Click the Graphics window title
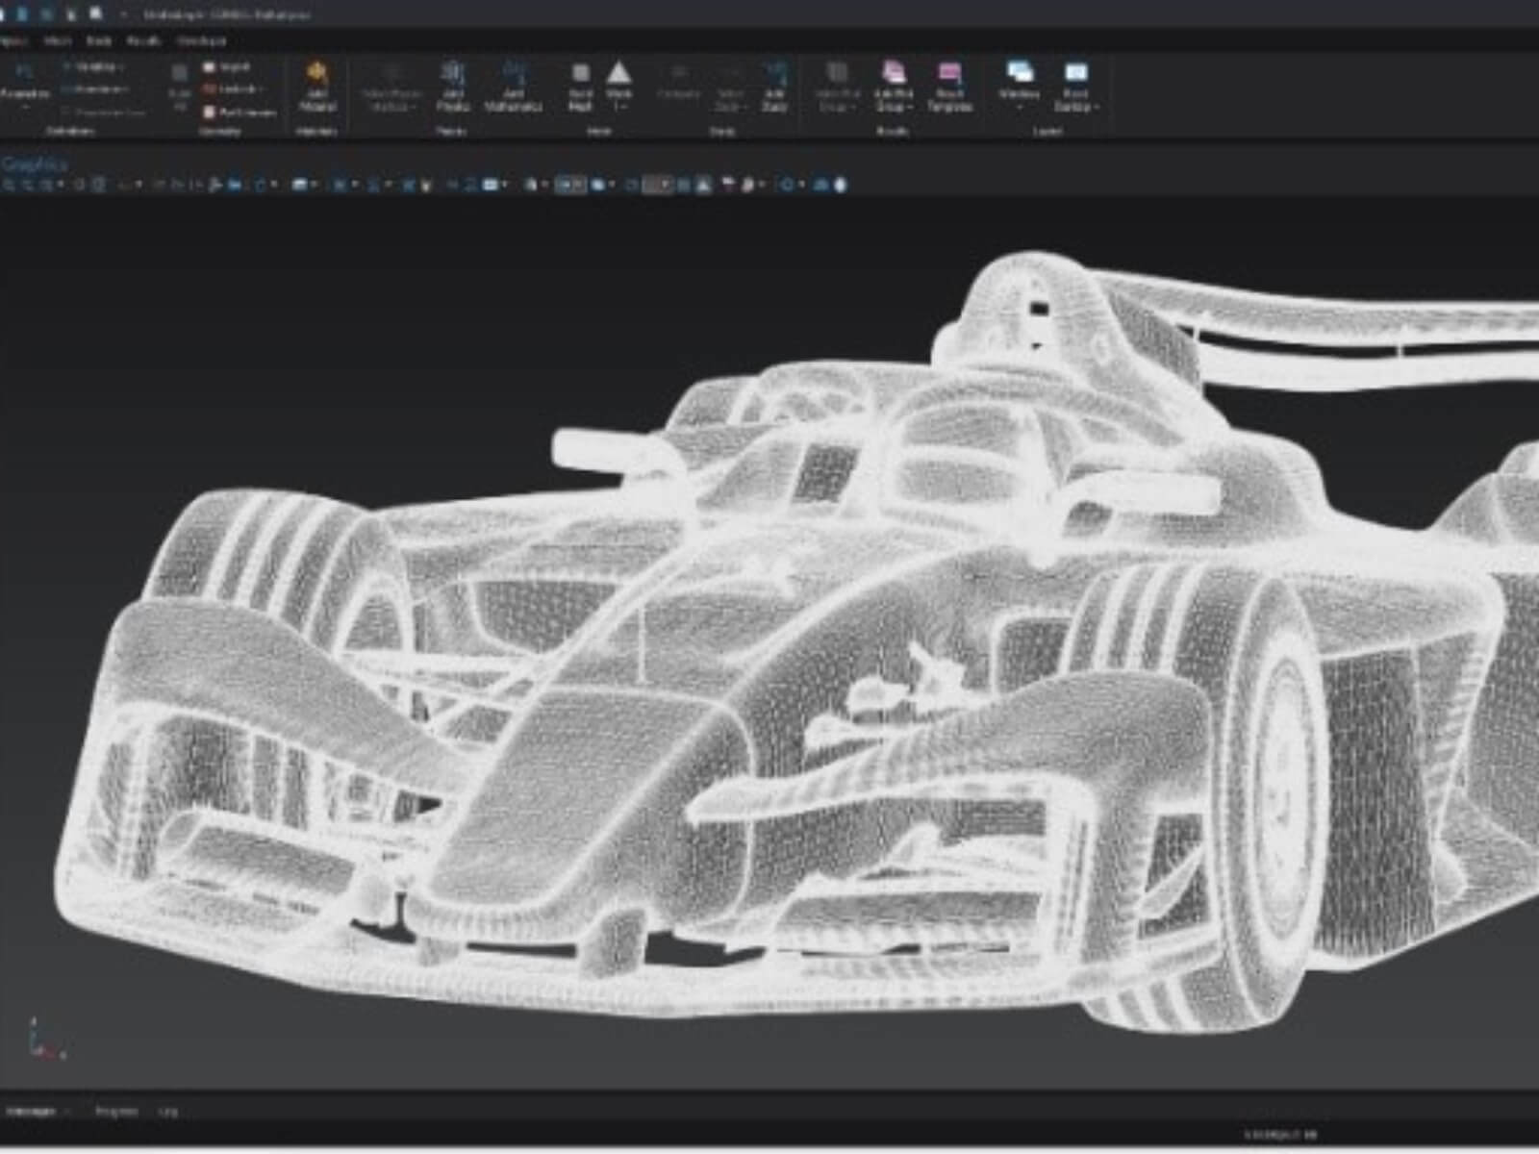This screenshot has height=1154, width=1539. tap(35, 163)
